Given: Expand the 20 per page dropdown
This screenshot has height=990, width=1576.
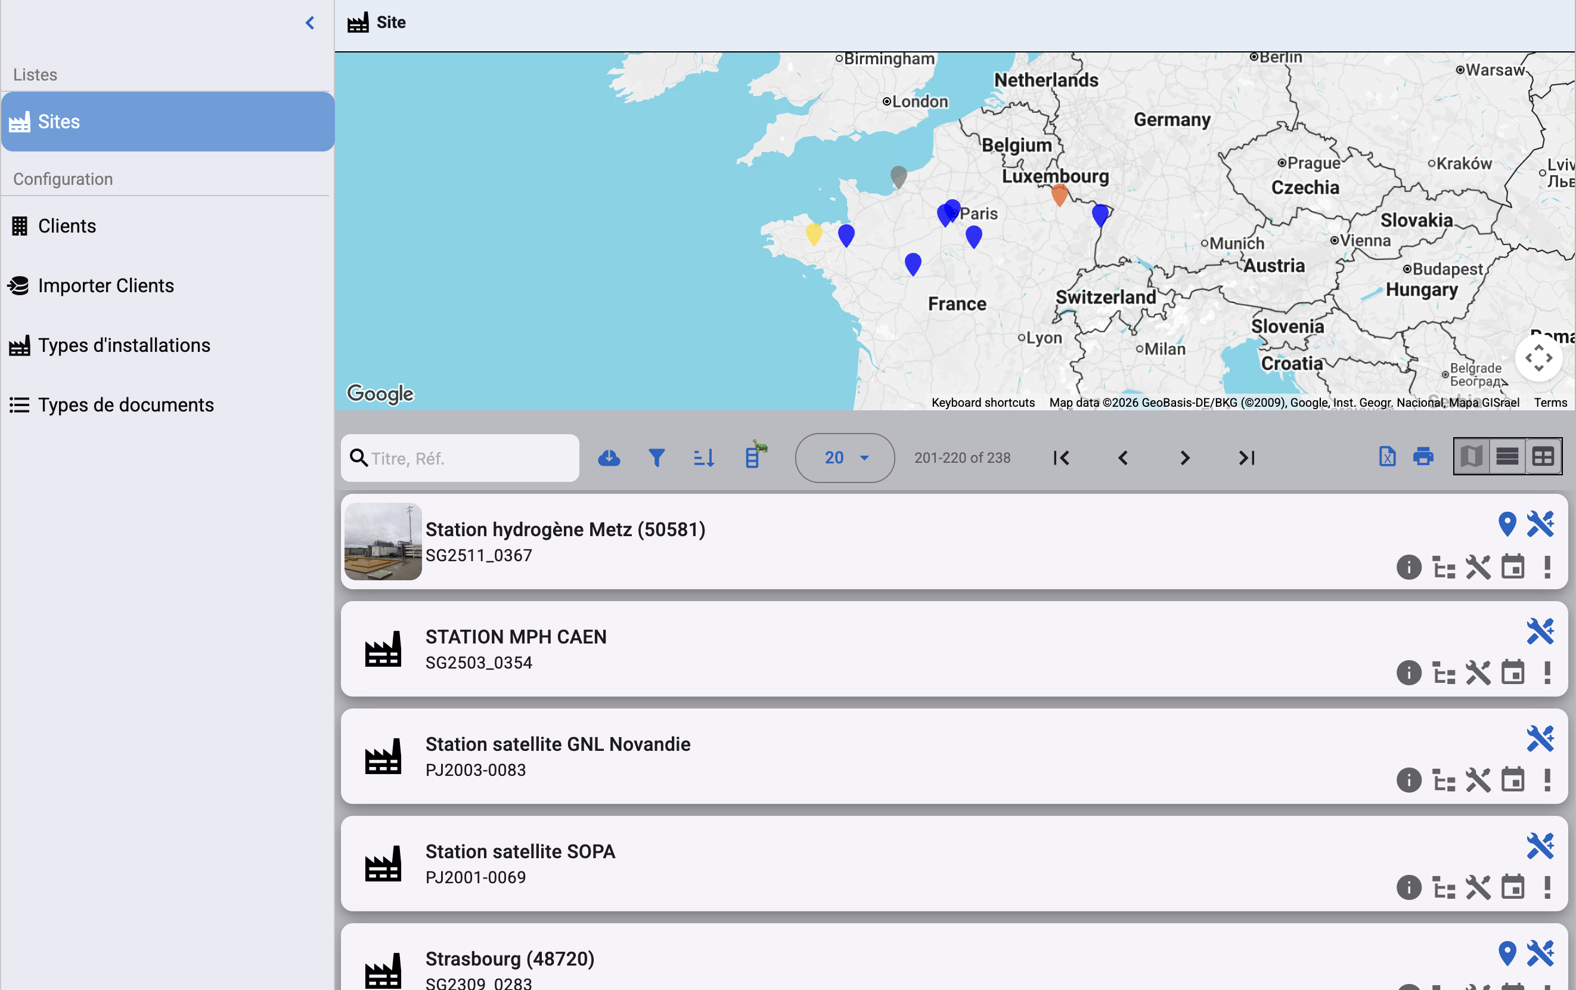Looking at the screenshot, I should coord(845,457).
